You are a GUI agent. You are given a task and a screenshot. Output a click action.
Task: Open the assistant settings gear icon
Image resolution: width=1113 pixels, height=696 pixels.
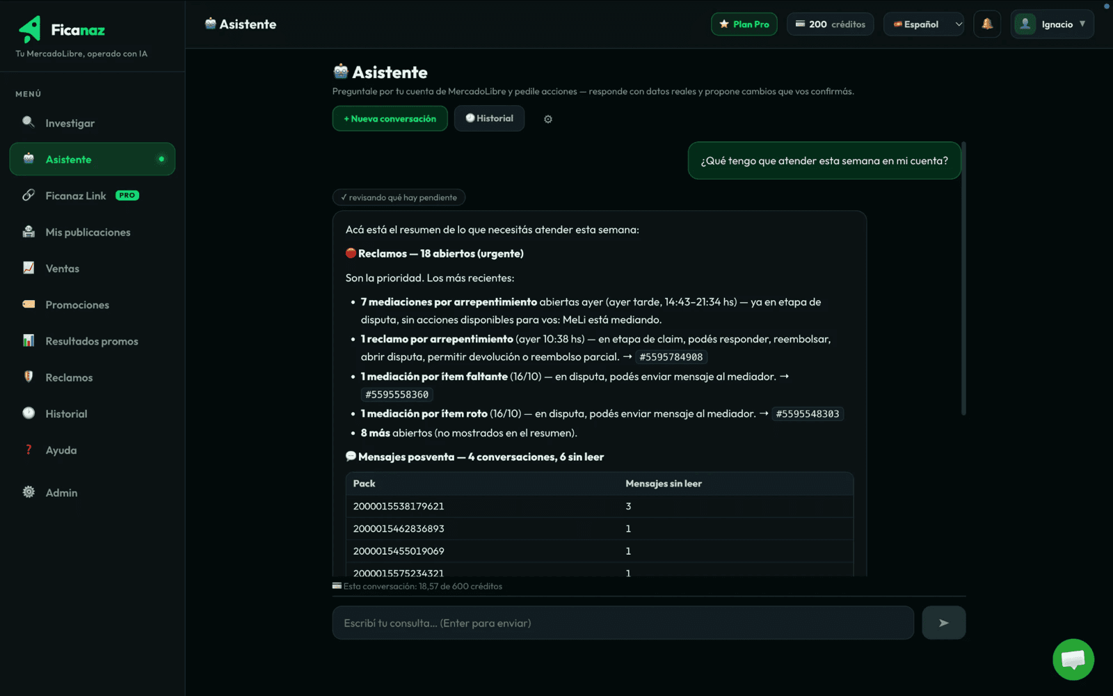click(x=548, y=119)
